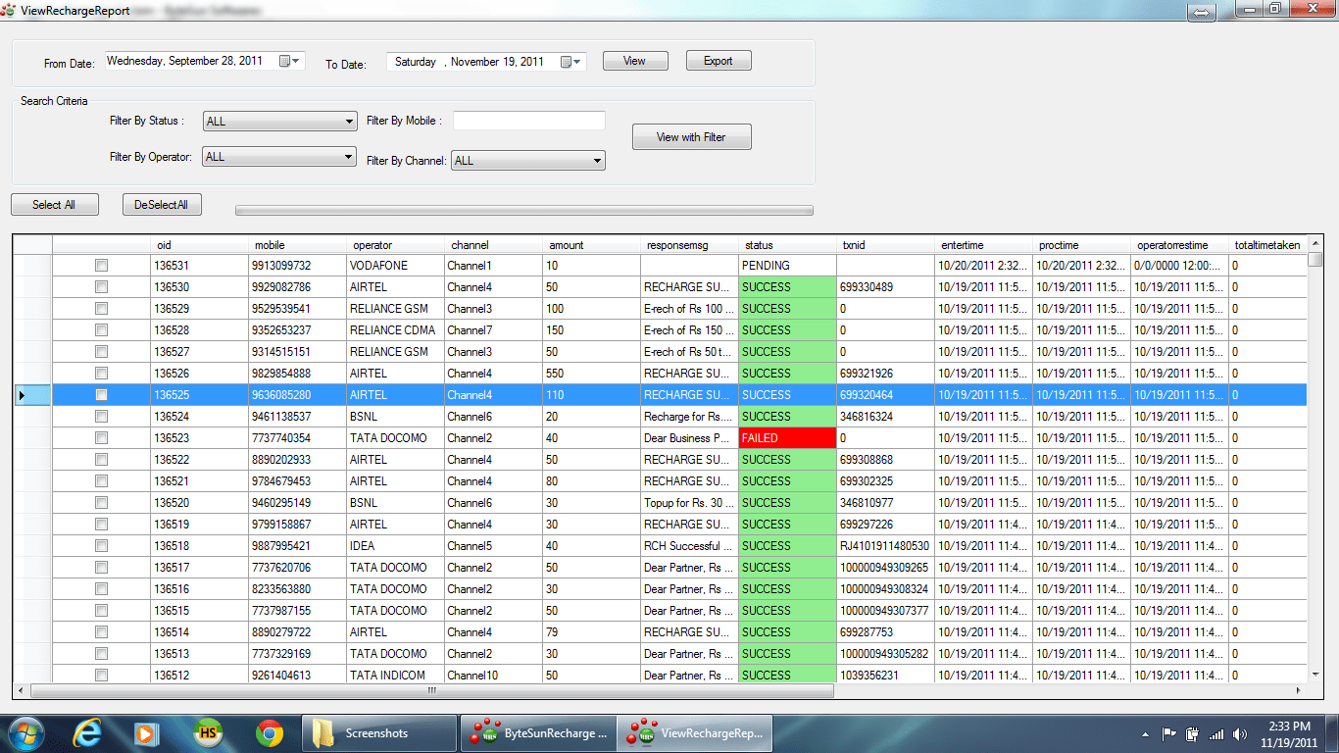Image resolution: width=1339 pixels, height=753 pixels.
Task: Switch to ViewRechargeRep taskbar window
Action: coord(694,732)
